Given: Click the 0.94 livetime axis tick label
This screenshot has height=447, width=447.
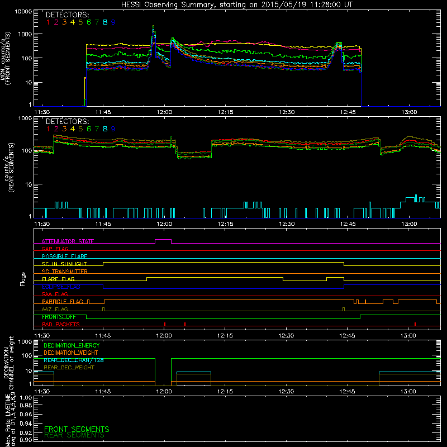Looking at the screenshot, I should click(26, 423).
